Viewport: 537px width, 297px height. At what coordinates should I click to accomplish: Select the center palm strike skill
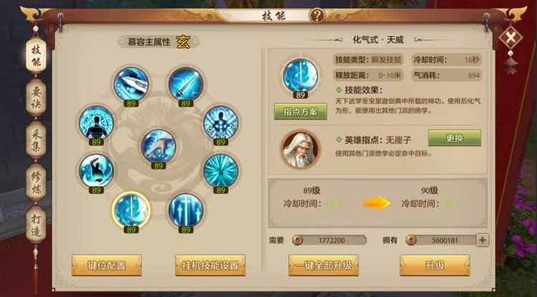click(158, 146)
